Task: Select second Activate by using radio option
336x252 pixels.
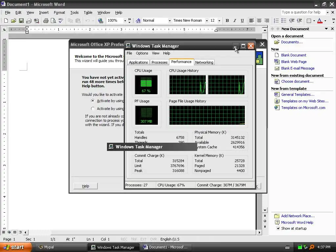Action: click(x=93, y=109)
